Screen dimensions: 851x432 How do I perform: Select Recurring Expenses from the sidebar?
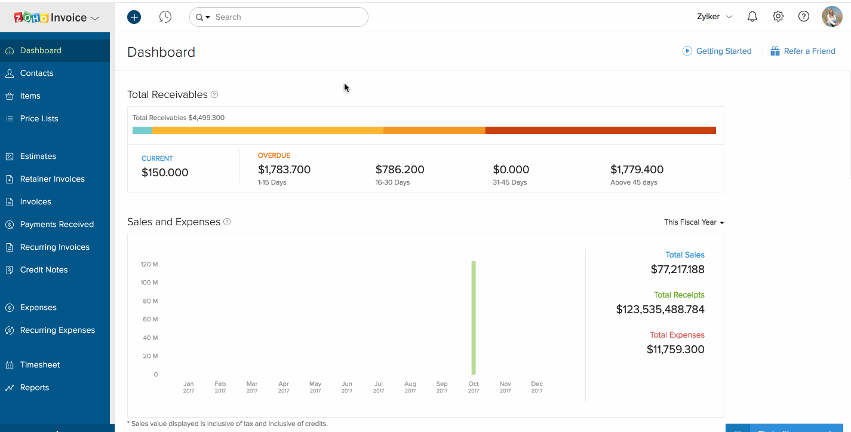point(57,330)
